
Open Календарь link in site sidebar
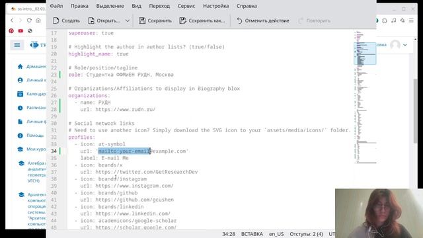[x=32, y=94]
